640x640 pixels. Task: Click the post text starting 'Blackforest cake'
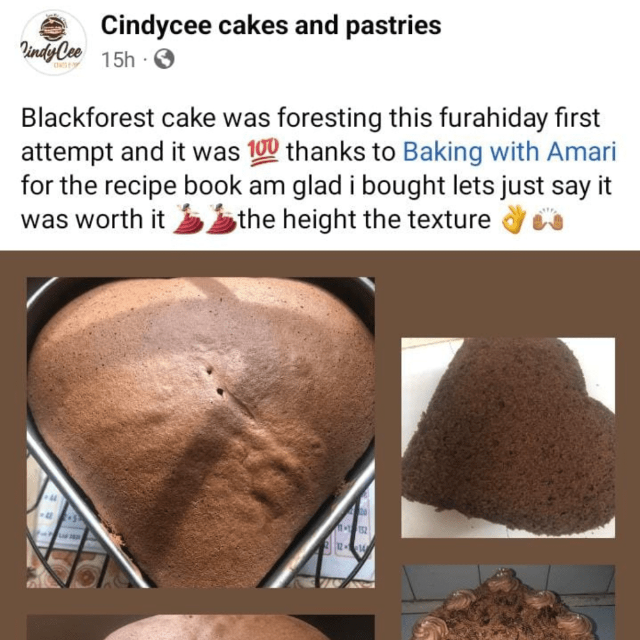(318, 169)
